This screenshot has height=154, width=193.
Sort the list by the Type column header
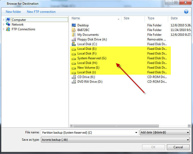[151, 18]
